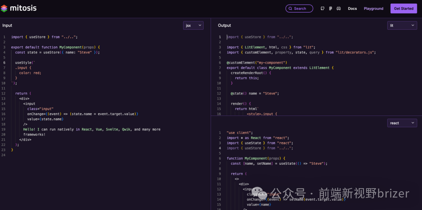The height and width of the screenshot is (210, 422).
Task: Click the @customElement("my-component") line
Action: coord(257,63)
